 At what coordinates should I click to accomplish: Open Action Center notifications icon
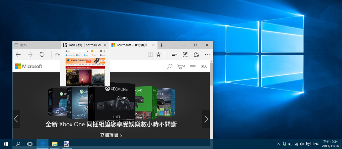tap(309, 144)
